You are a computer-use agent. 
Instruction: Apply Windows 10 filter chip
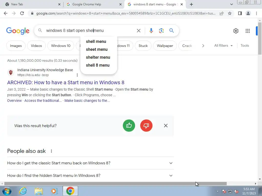coord(61,46)
